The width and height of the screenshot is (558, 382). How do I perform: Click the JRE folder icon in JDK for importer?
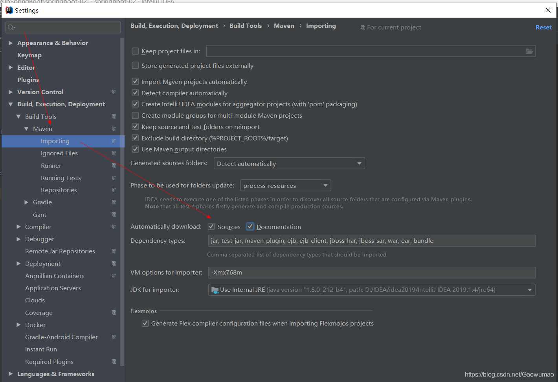(x=215, y=290)
